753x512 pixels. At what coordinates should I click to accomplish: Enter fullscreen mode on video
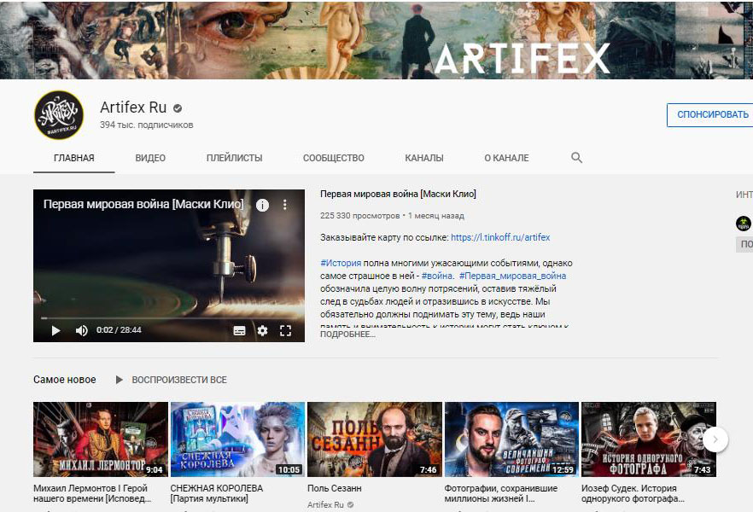point(286,330)
